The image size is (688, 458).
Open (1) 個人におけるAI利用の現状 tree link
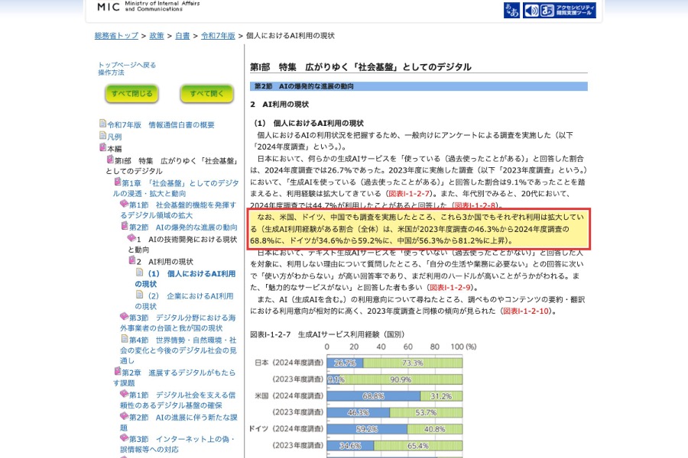coord(185,279)
